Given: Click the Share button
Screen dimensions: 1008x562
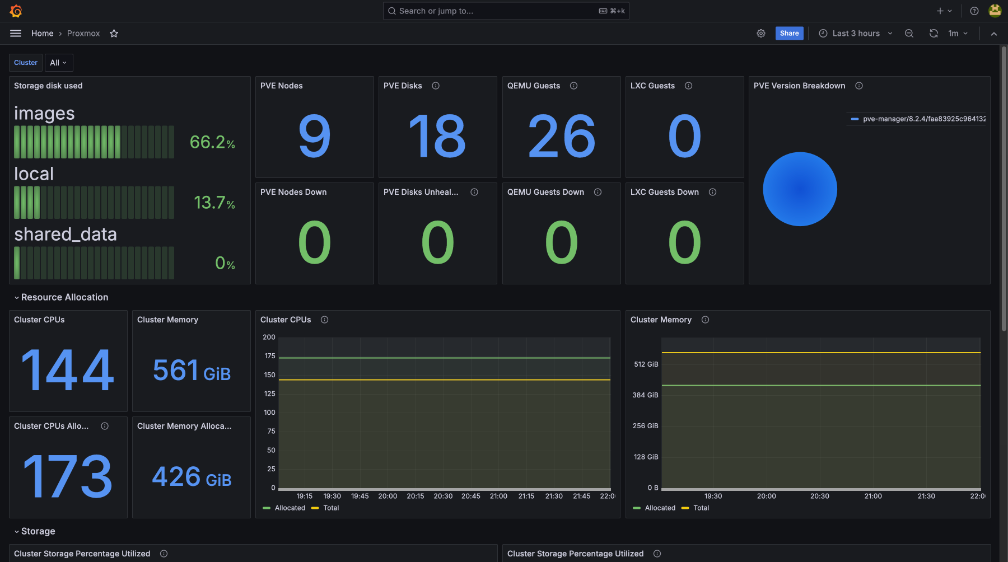Looking at the screenshot, I should 789,34.
